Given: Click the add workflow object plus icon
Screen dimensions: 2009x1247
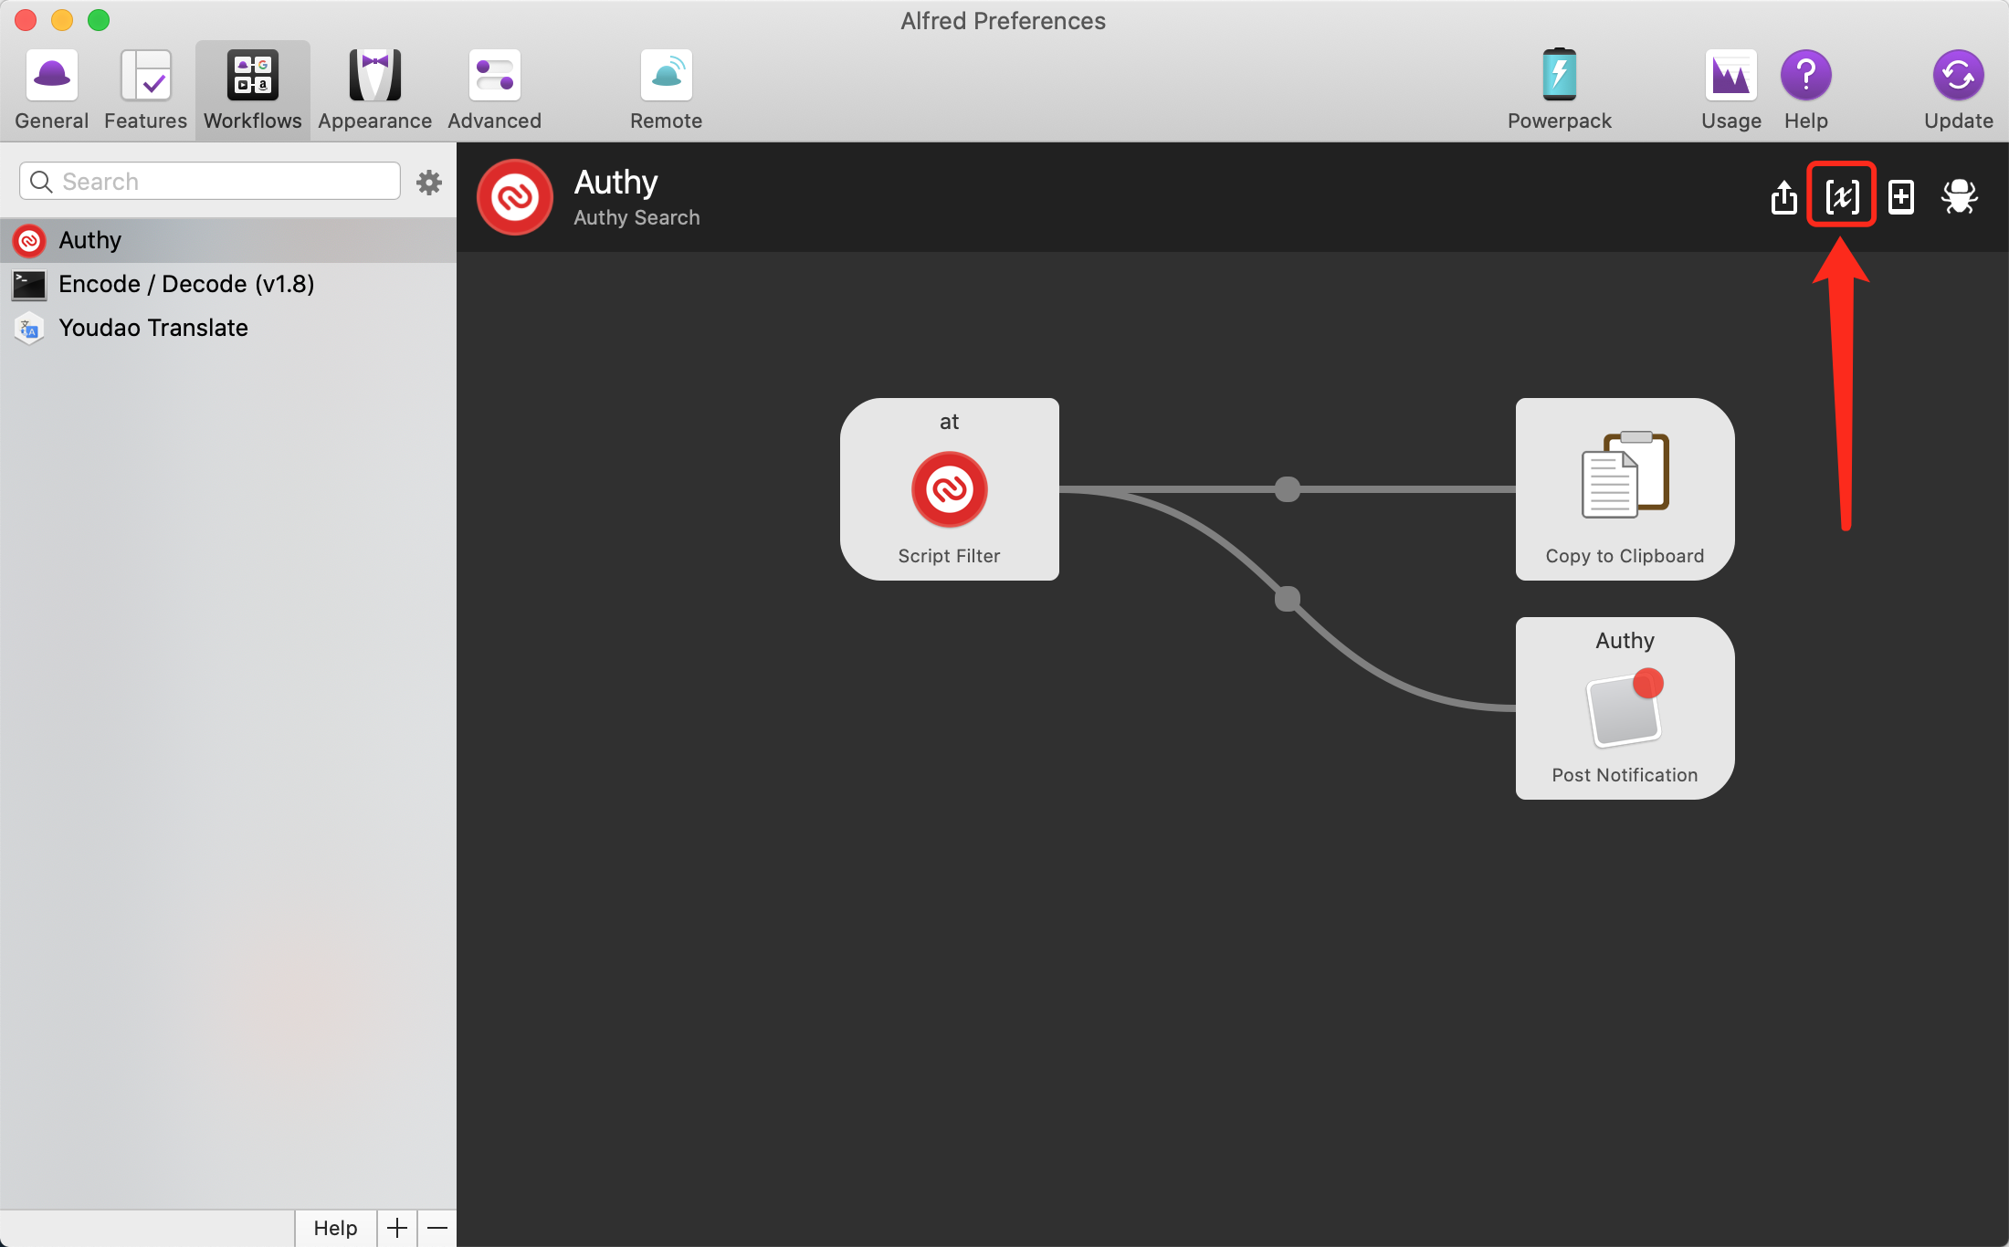Looking at the screenshot, I should tap(1901, 197).
